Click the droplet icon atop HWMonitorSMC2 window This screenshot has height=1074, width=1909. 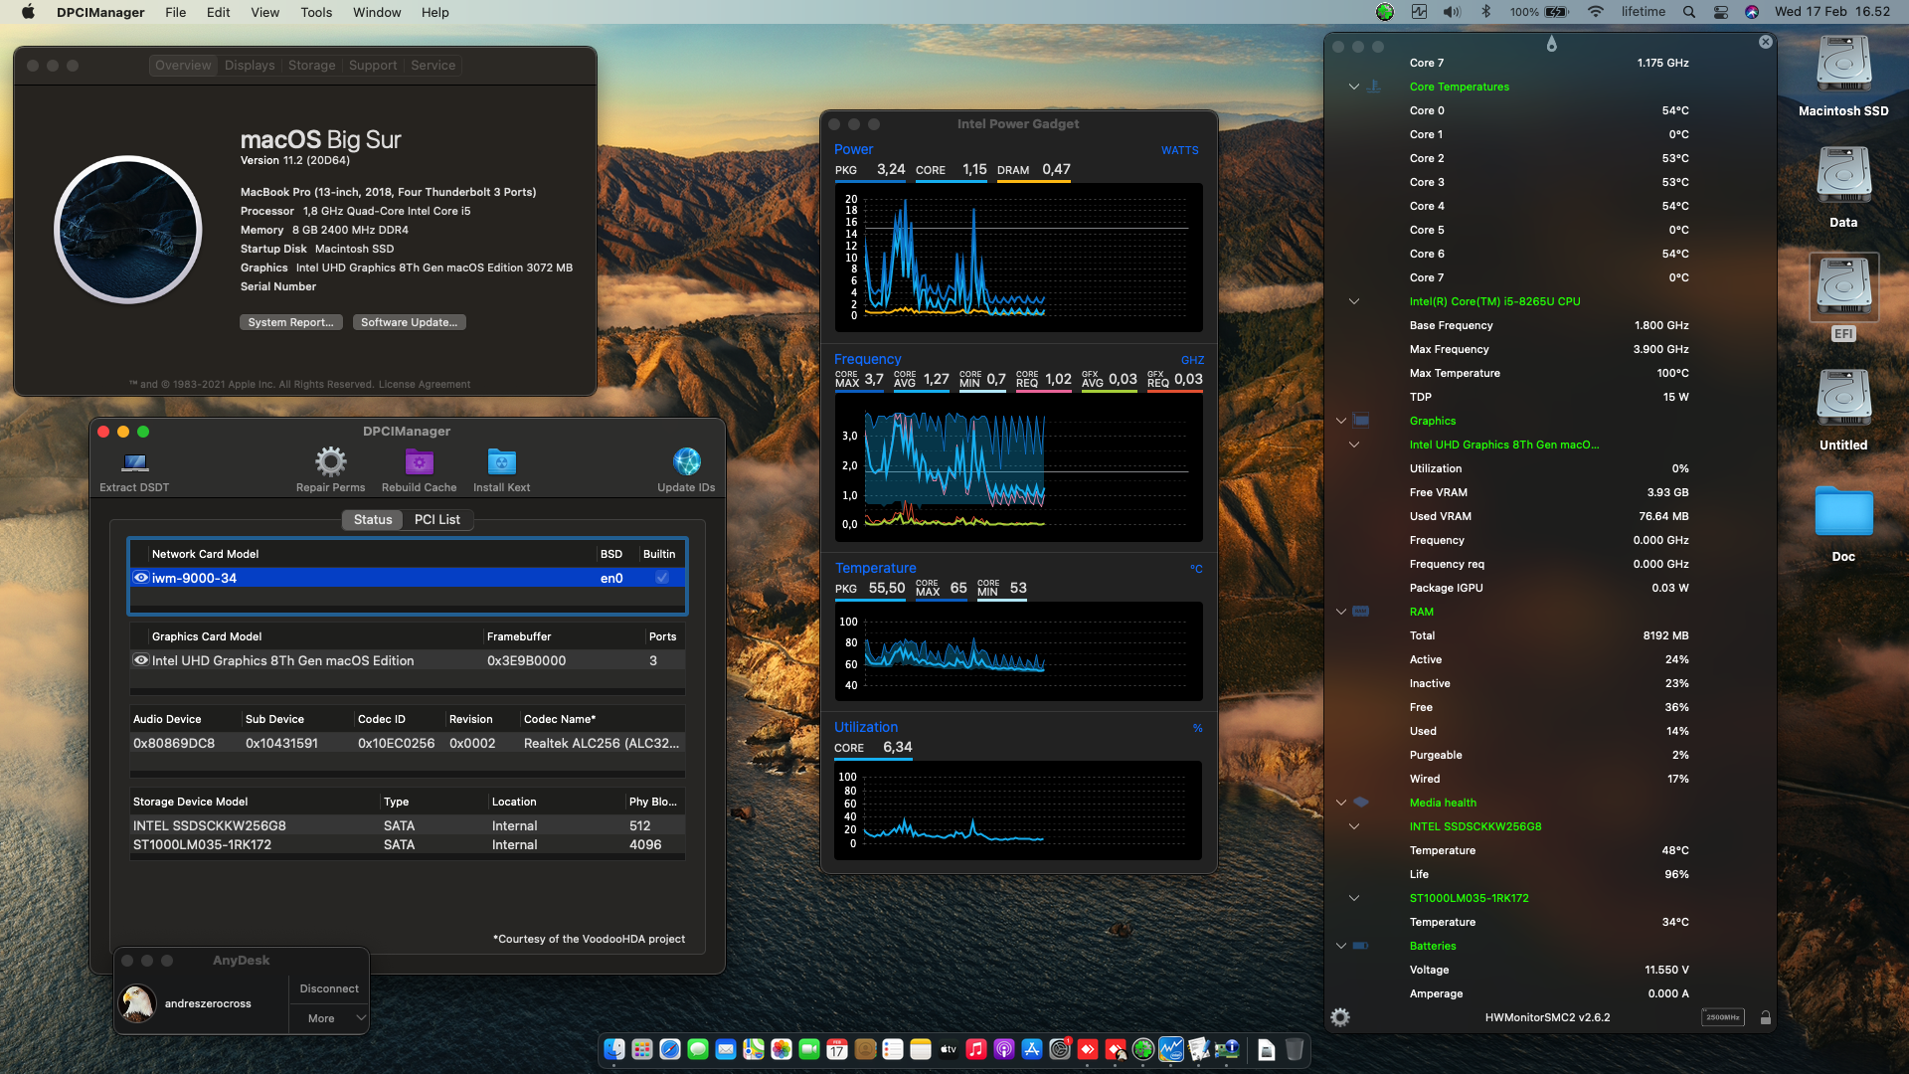[1551, 44]
